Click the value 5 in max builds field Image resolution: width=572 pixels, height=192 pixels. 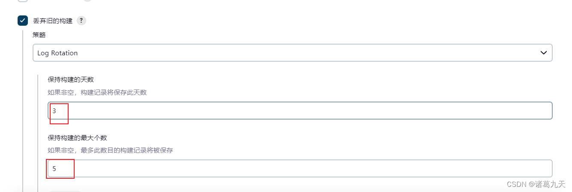54,169
